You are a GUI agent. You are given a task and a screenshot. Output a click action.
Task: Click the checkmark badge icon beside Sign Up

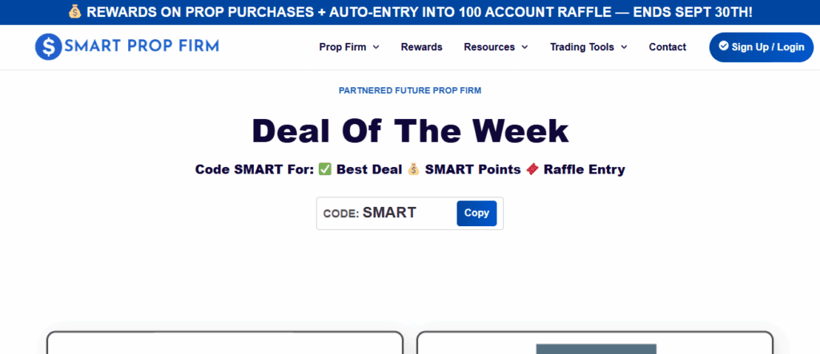click(x=724, y=46)
